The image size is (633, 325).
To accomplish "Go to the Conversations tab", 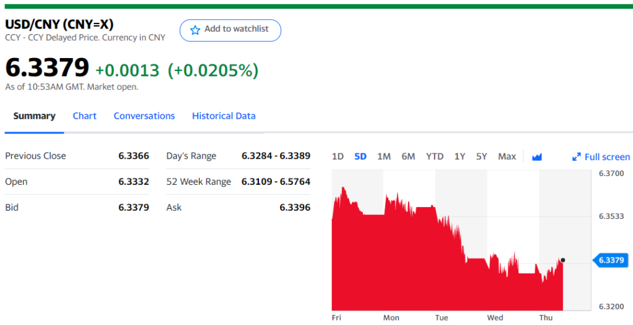I will pos(144,116).
